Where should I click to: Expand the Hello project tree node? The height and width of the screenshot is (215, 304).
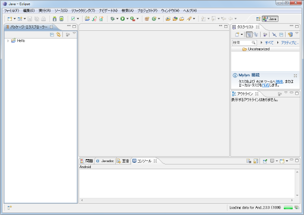click(x=8, y=41)
